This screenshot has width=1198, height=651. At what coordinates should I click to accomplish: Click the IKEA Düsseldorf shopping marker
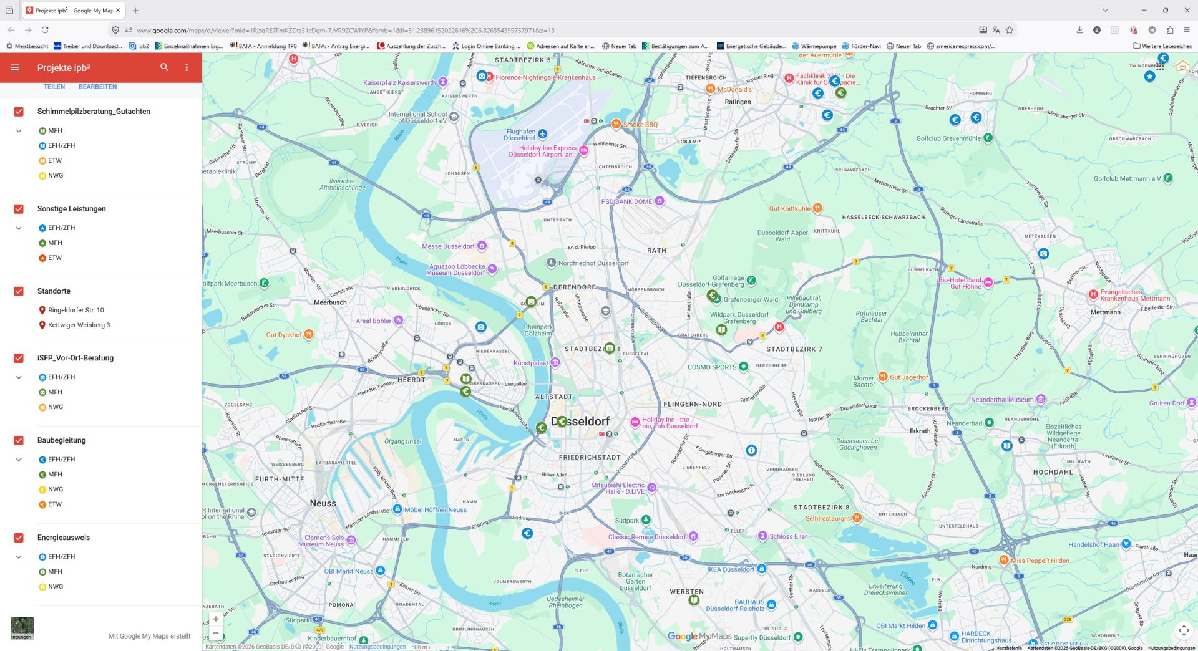coord(762,569)
